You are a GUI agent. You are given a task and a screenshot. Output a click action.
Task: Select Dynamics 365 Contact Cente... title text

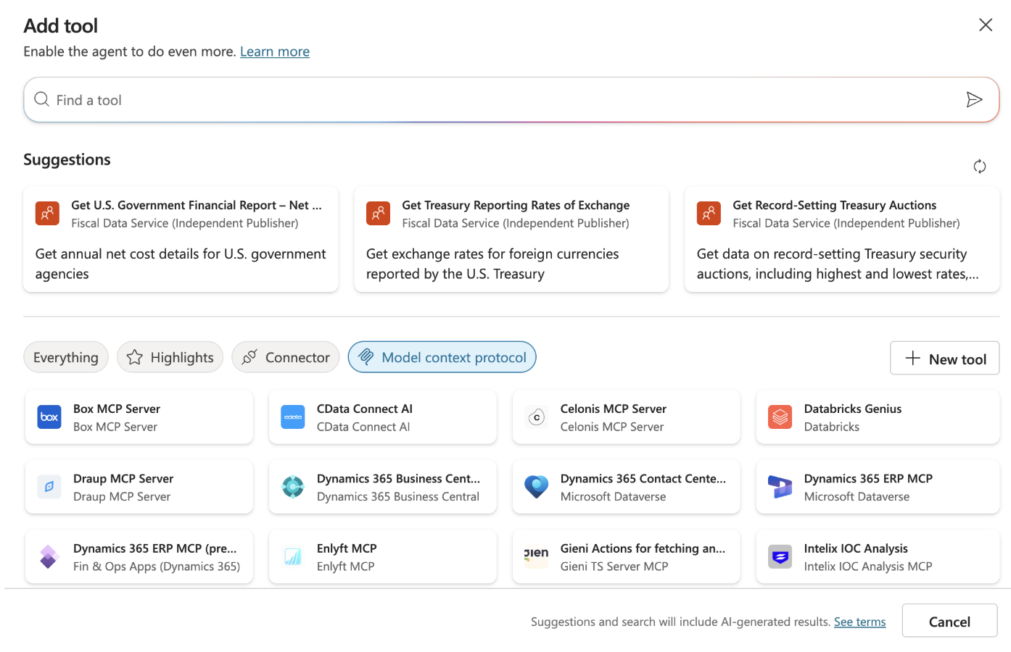643,478
